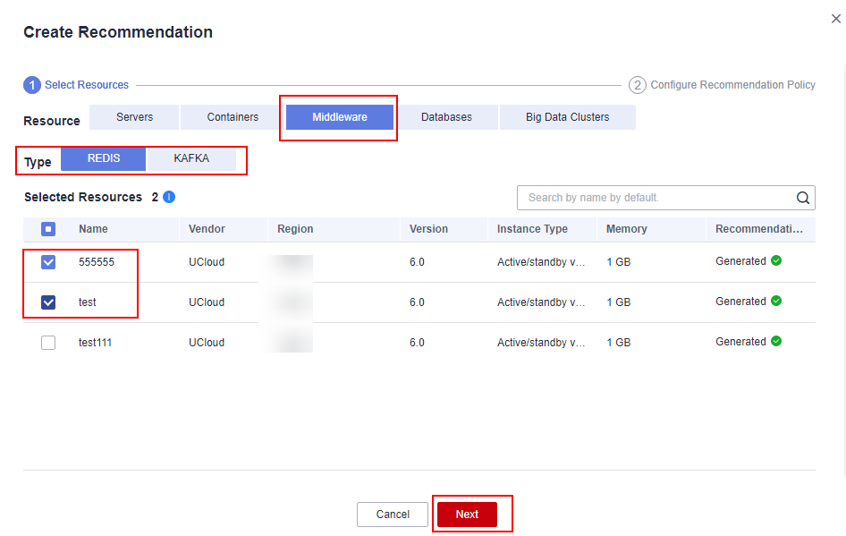Switch to the Containers resource tab
846x536 pixels.
[x=233, y=117]
